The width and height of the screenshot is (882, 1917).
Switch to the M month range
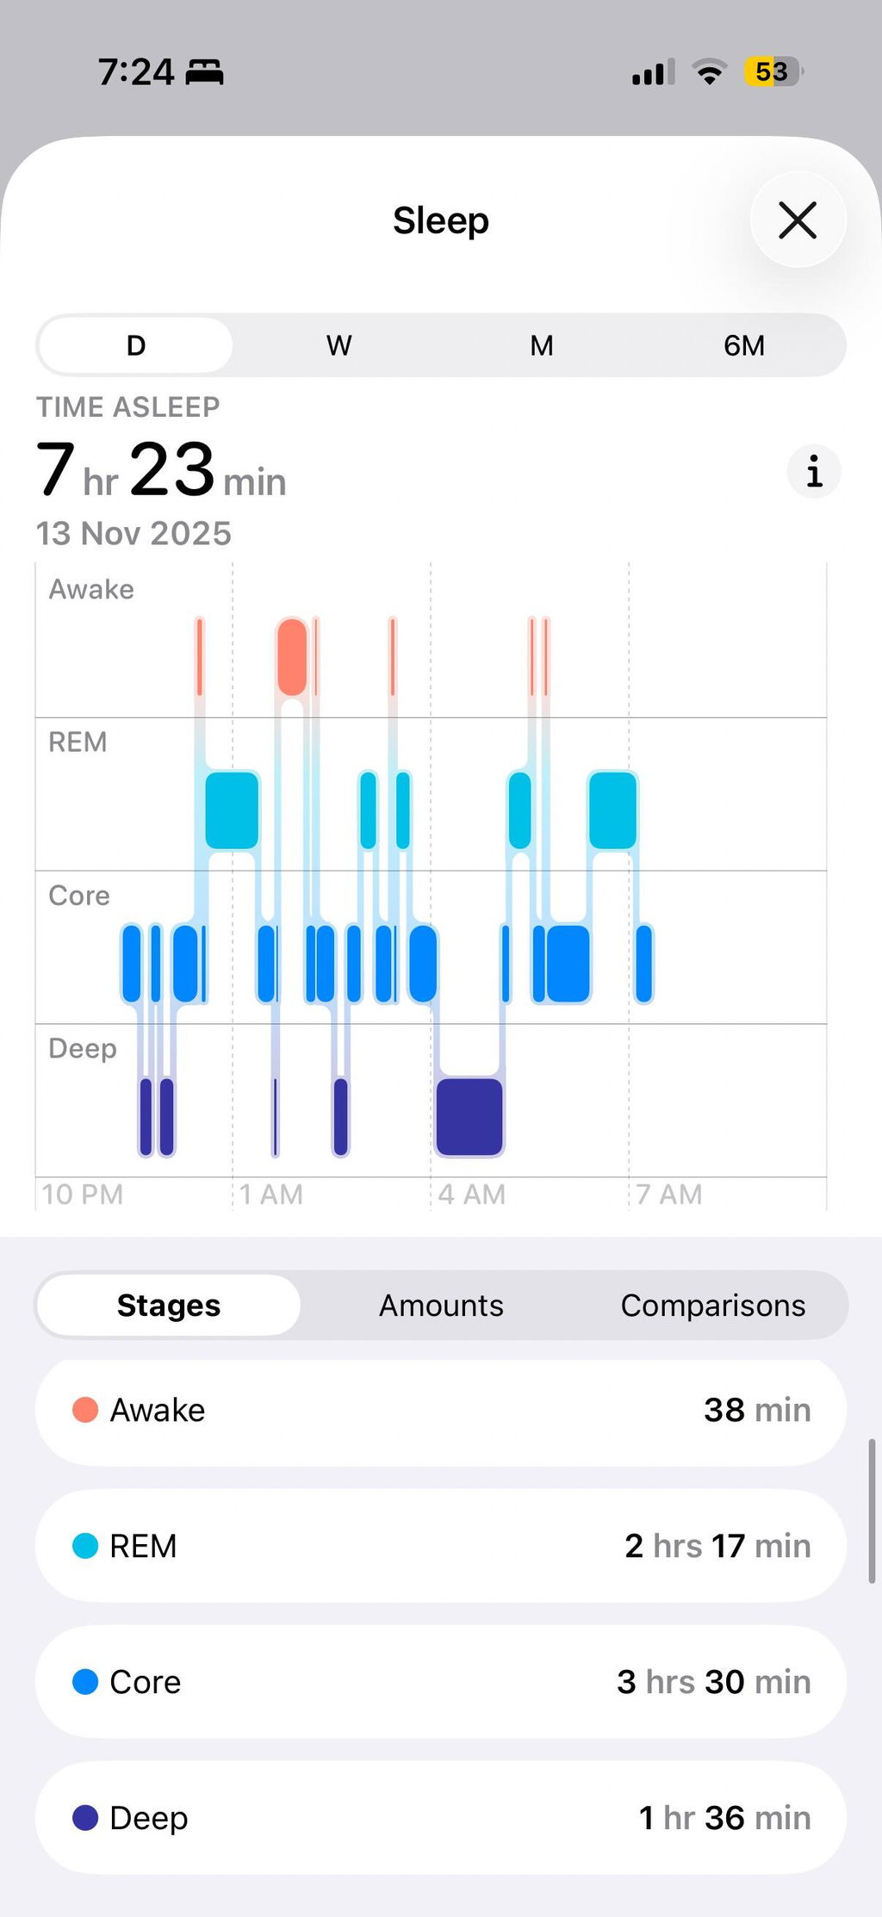[x=541, y=345]
